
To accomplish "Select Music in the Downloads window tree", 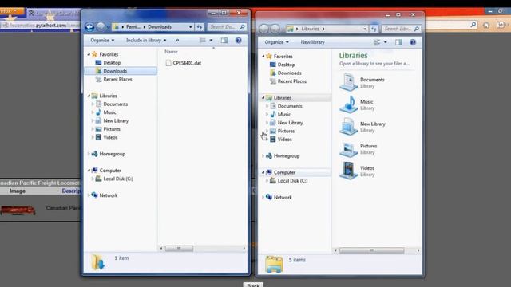I will [x=109, y=112].
